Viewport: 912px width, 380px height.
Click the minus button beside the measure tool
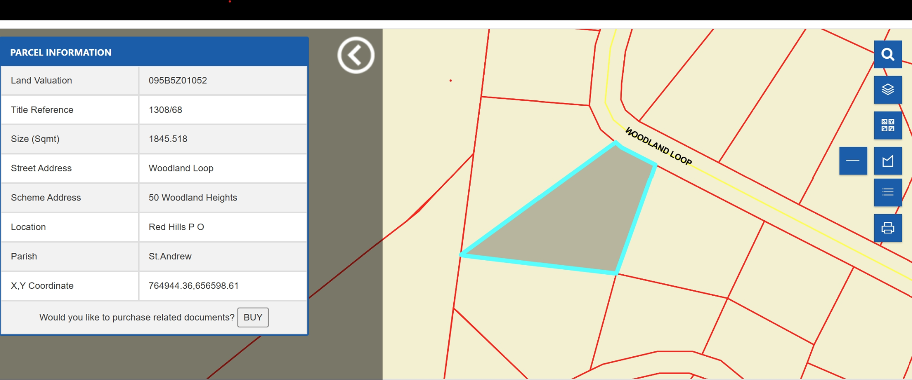coord(853,161)
